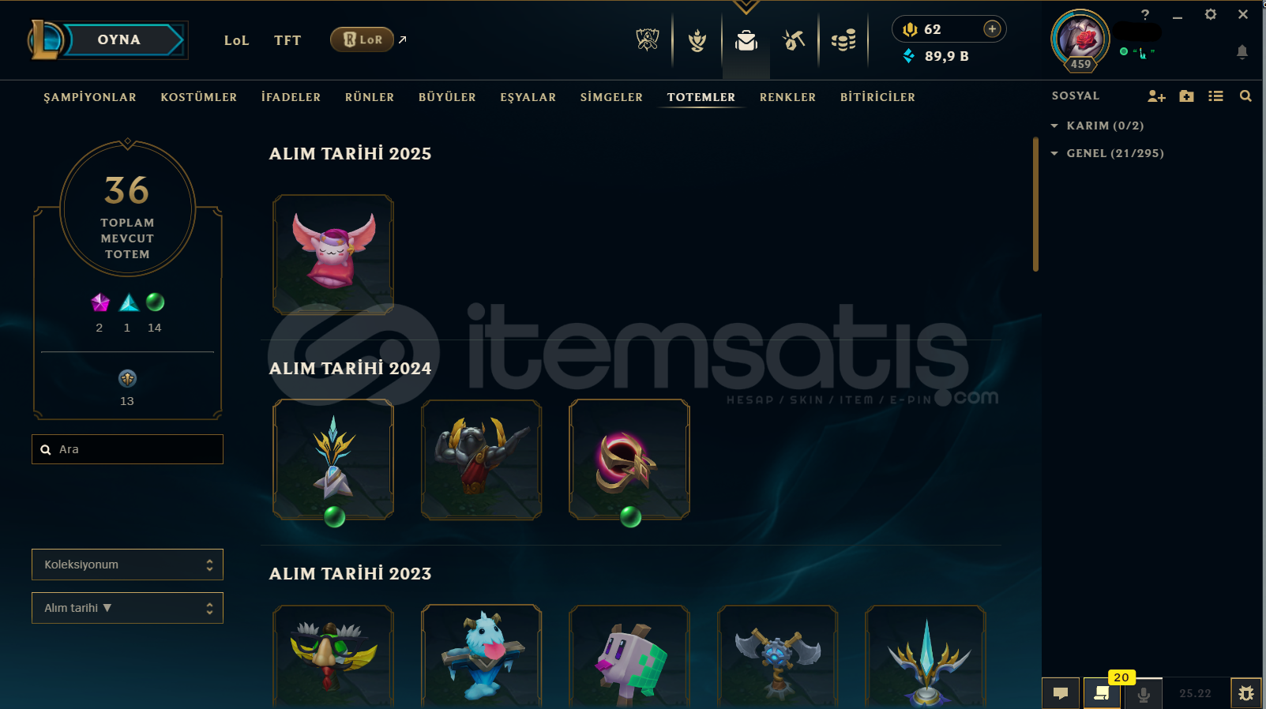Click the new folder icon in Social
1266x709 pixels.
[1186, 96]
